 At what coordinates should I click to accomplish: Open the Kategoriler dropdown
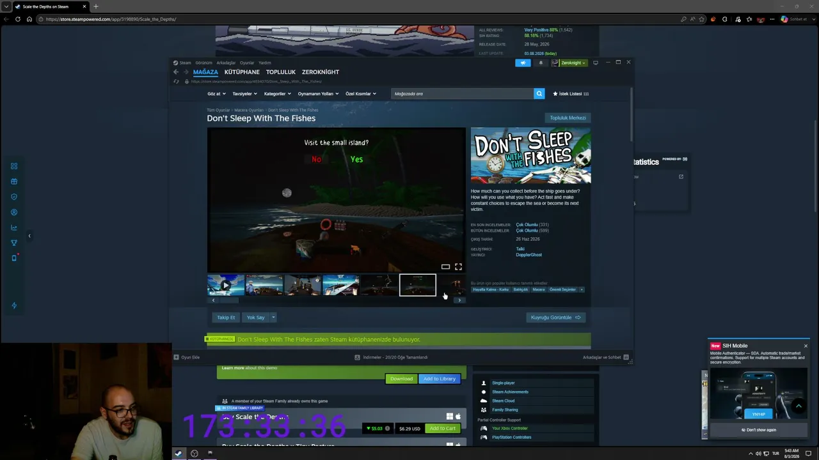(277, 94)
